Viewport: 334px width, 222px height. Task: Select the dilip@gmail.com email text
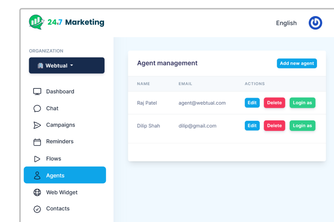click(x=197, y=126)
